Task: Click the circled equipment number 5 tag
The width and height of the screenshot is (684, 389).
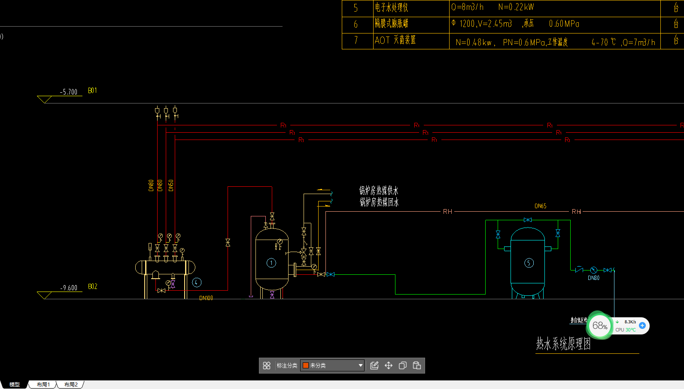Action: coord(529,263)
